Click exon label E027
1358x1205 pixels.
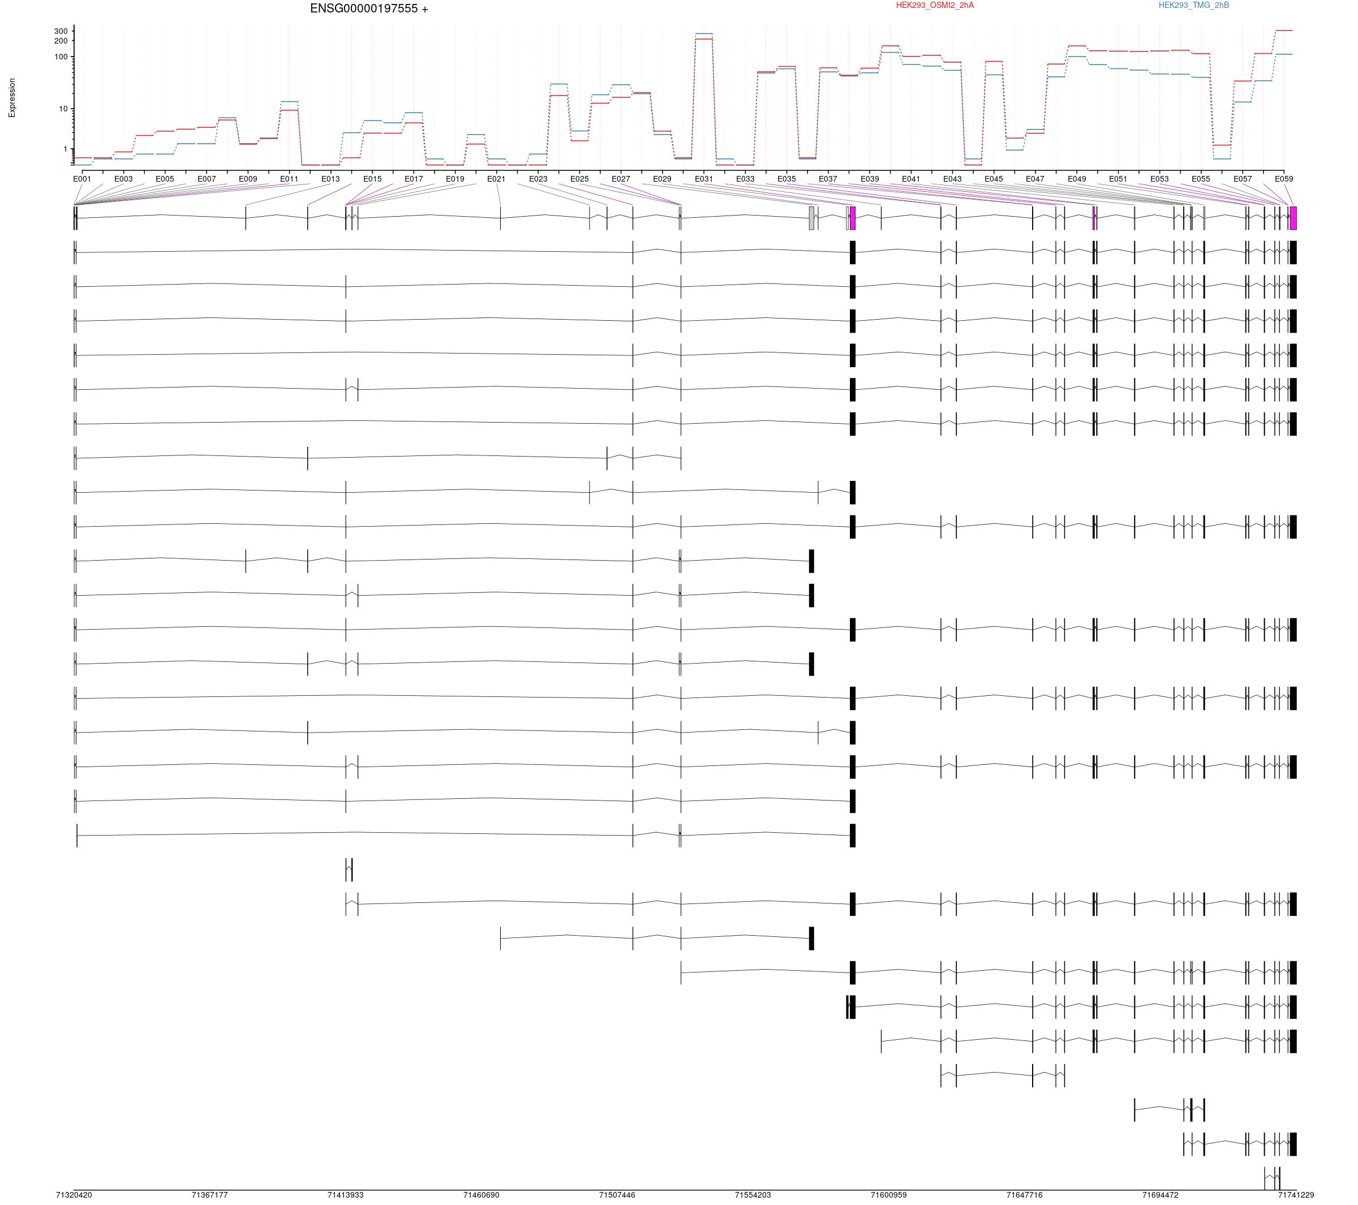(621, 179)
